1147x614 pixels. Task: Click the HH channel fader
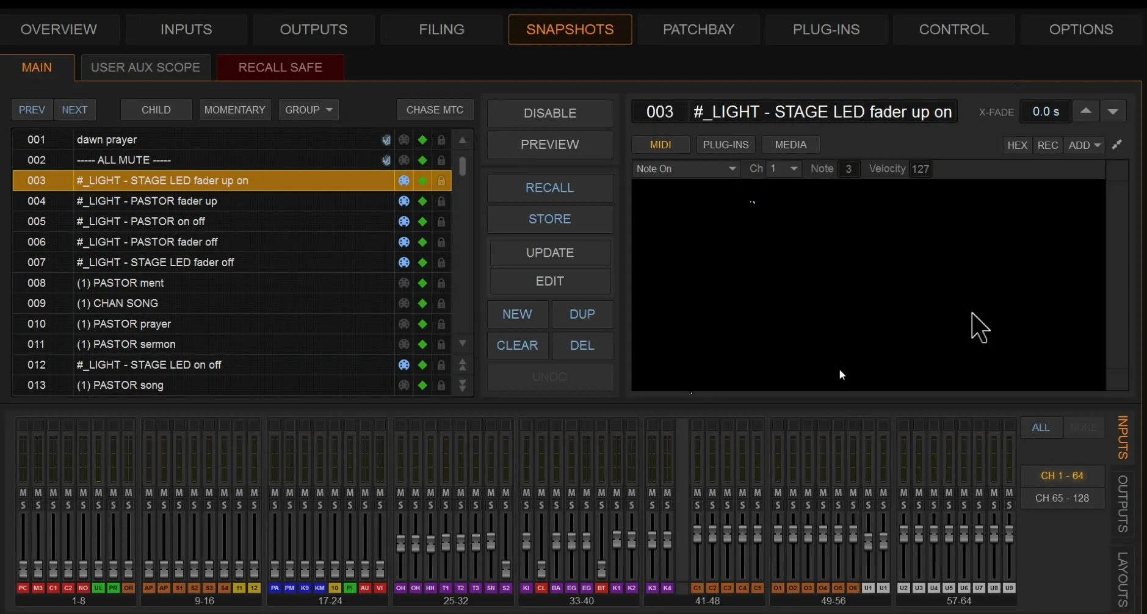pyautogui.click(x=430, y=543)
